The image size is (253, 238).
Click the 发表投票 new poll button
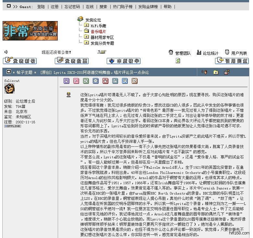tap(72, 61)
